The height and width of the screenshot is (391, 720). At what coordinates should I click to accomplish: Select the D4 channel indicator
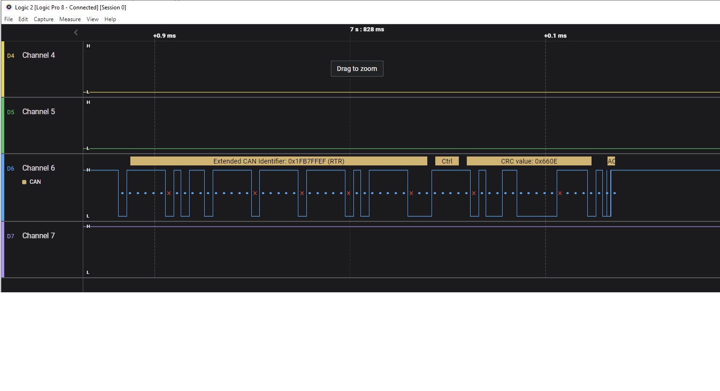(x=10, y=55)
